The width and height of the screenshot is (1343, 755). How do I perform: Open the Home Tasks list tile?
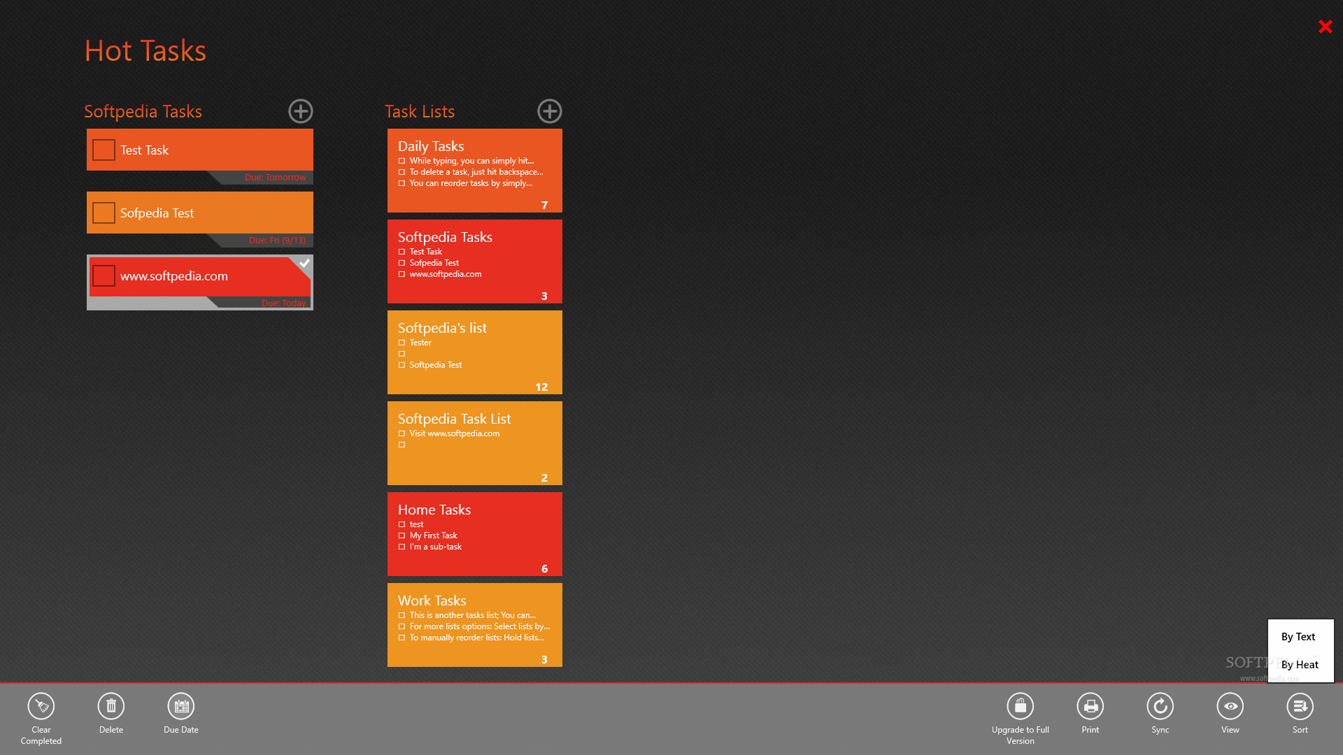coord(475,534)
